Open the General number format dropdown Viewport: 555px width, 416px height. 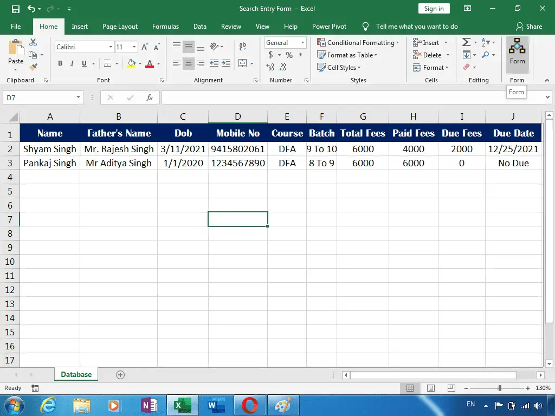pos(302,42)
